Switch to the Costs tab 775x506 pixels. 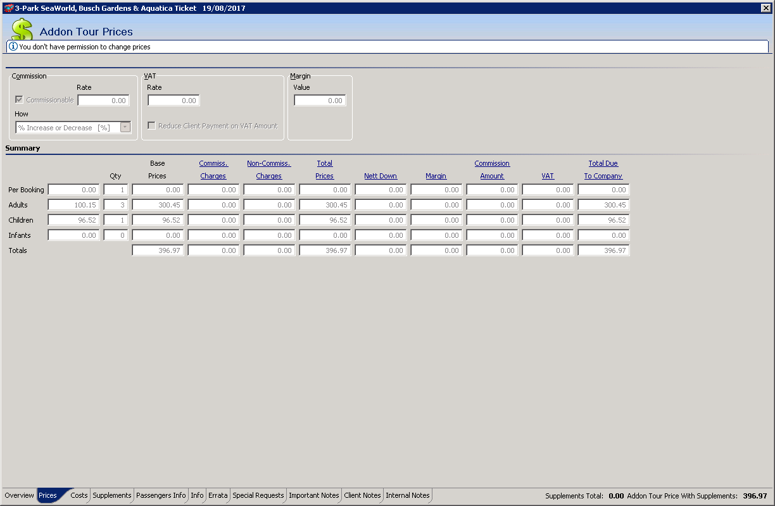coord(79,495)
